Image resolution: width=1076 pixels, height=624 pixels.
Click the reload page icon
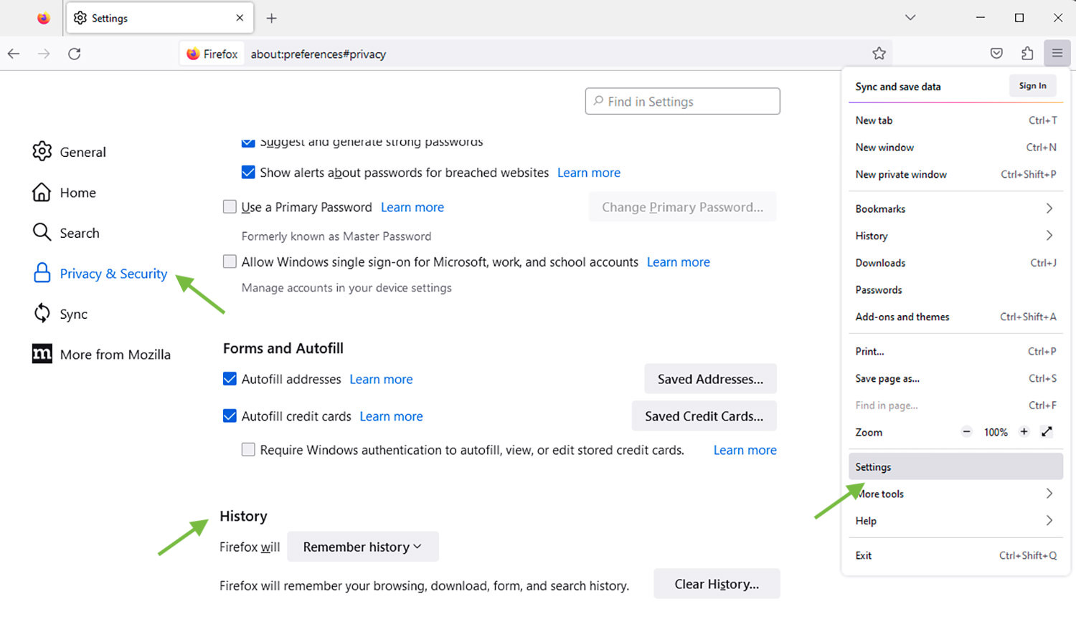pos(75,54)
